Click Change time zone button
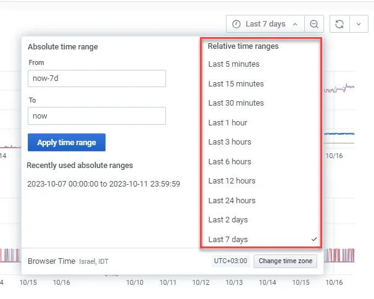374x299 pixels. [285, 261]
